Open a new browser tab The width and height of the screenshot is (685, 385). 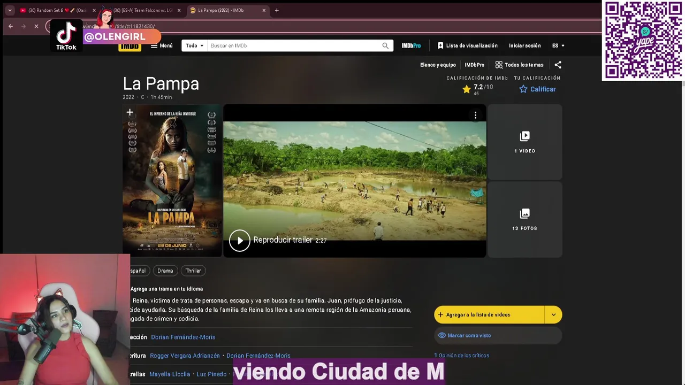coord(277,10)
